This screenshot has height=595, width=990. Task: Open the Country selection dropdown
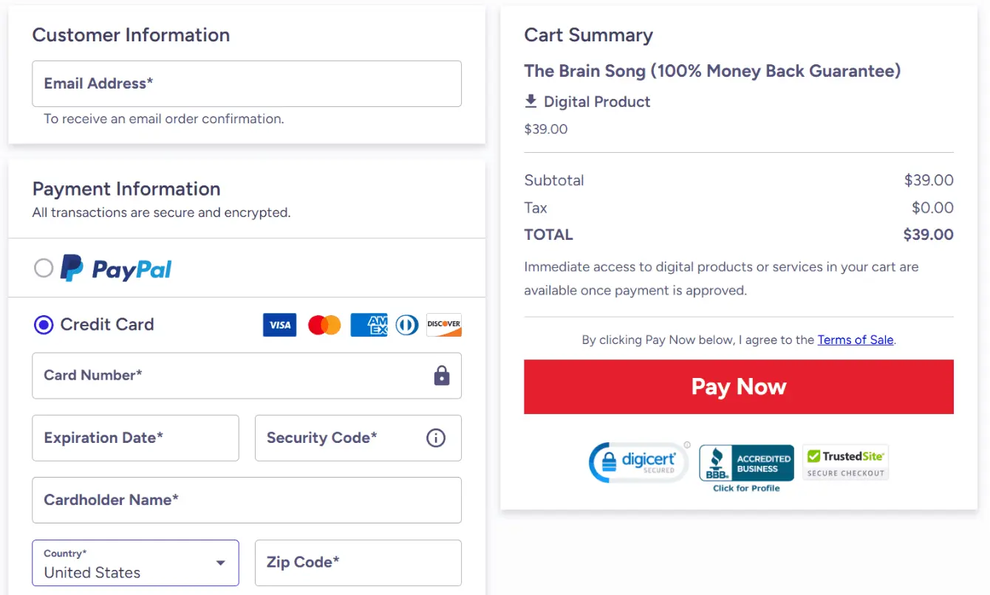click(x=135, y=563)
